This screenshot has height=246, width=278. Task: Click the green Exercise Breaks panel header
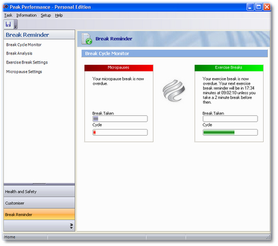coord(229,68)
